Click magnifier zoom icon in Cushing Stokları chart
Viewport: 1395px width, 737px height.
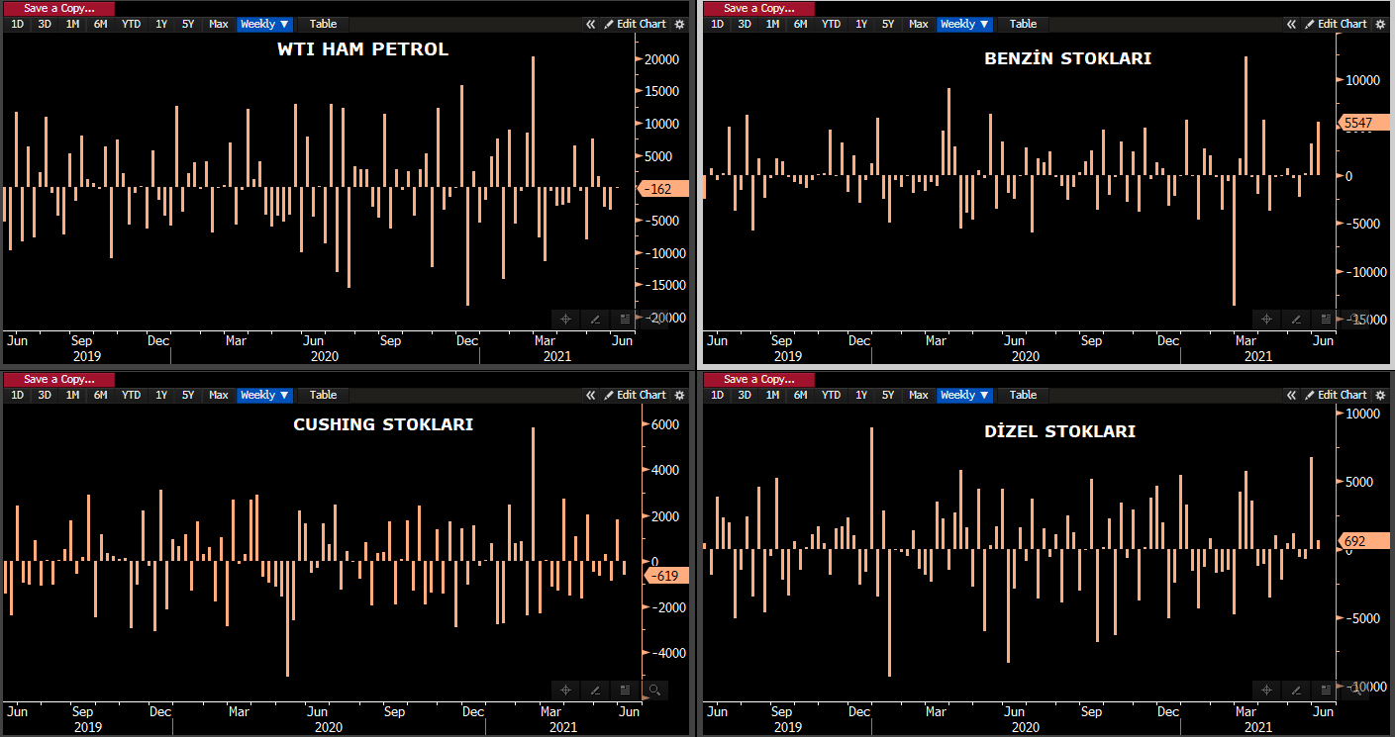click(654, 690)
